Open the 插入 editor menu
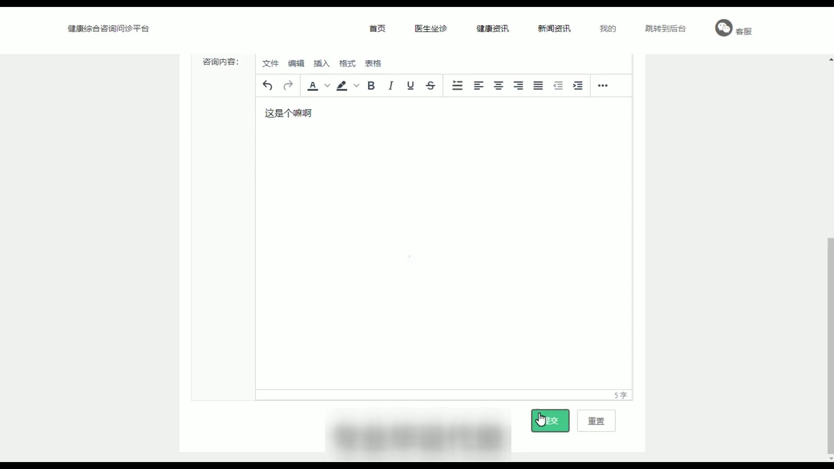The image size is (834, 469). click(x=321, y=63)
